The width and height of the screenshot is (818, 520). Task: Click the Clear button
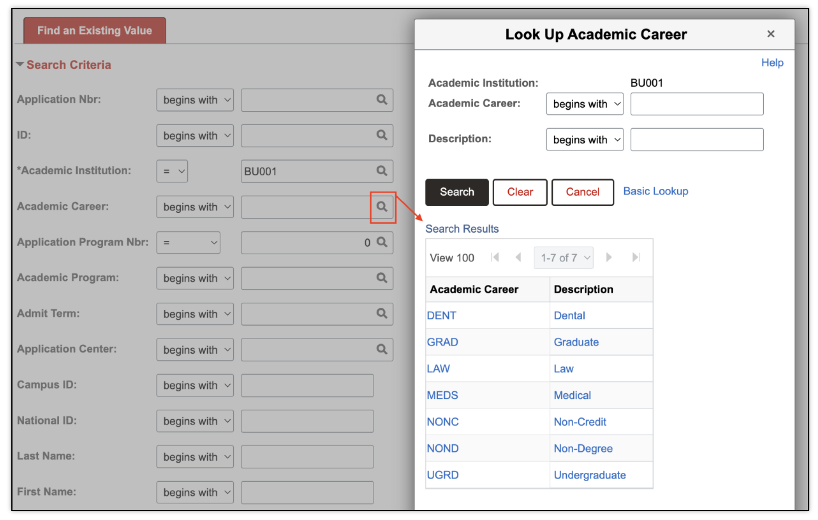(x=520, y=192)
